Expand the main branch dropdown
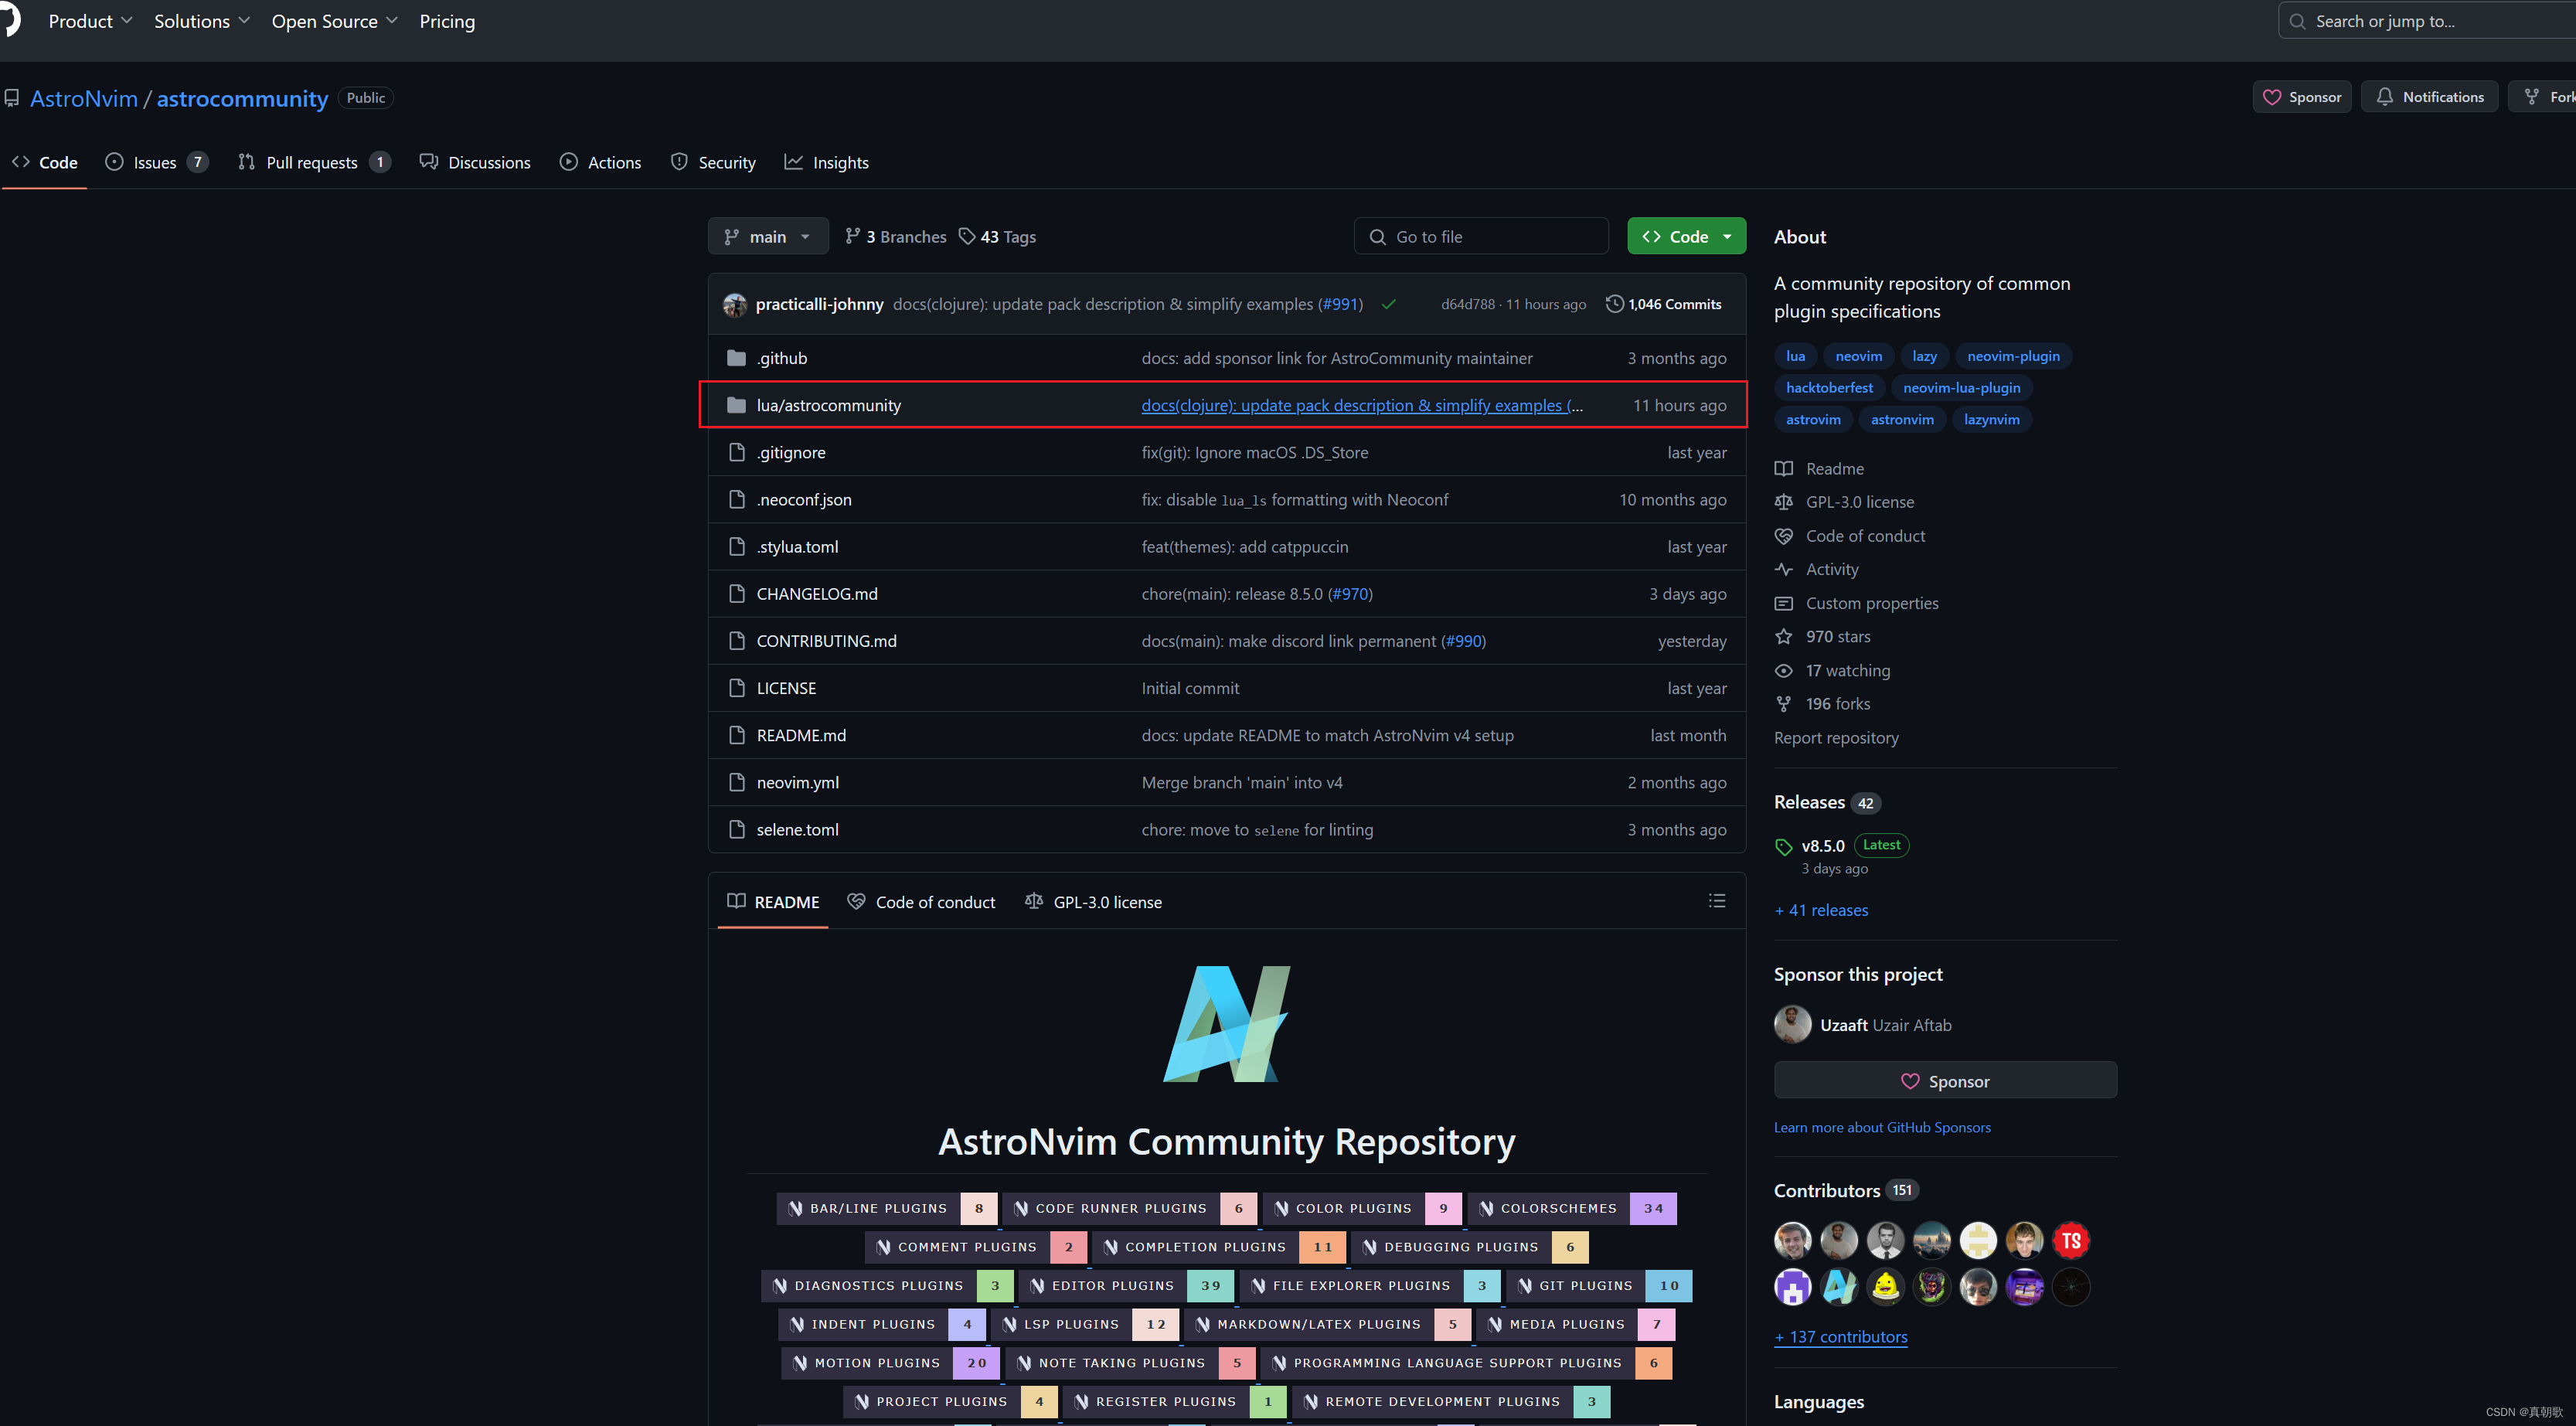 767,237
